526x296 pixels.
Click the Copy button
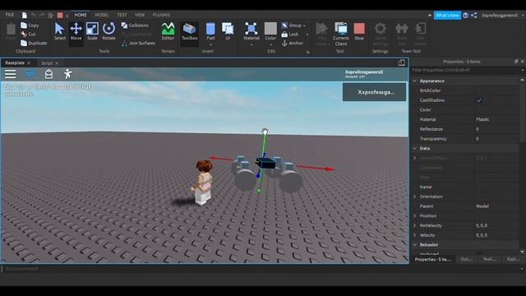pos(30,25)
